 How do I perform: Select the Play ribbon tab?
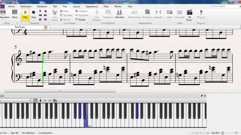coord(65,6)
